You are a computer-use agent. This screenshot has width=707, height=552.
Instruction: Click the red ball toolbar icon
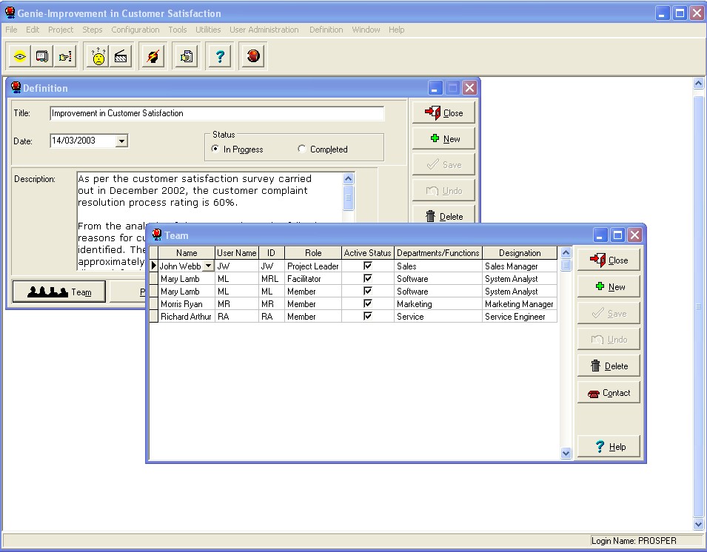(253, 56)
